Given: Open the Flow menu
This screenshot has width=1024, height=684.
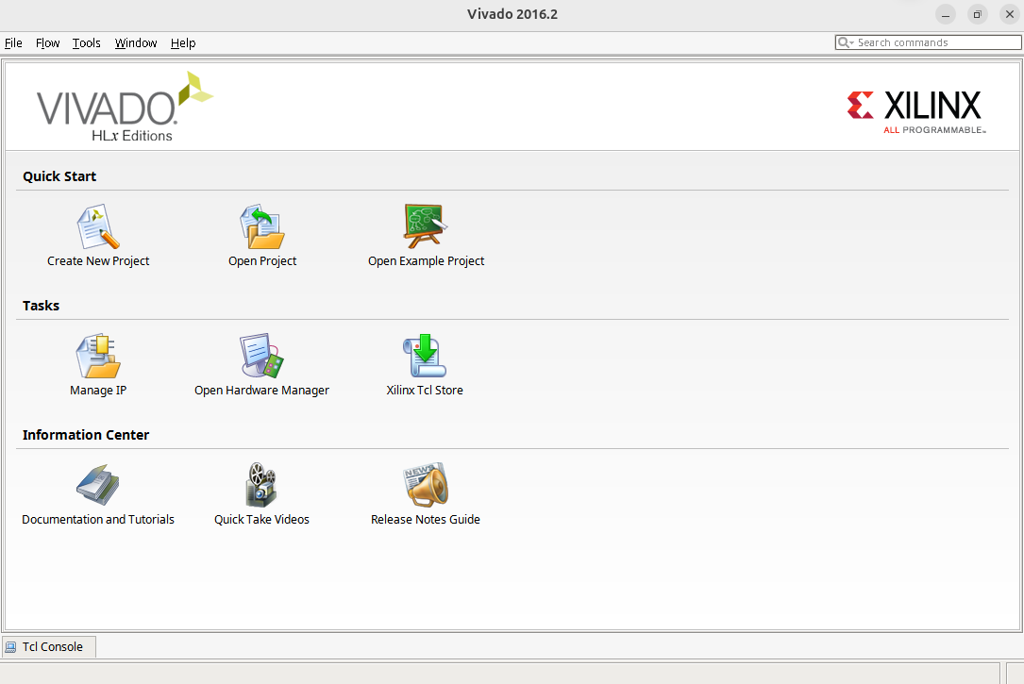Looking at the screenshot, I should point(47,43).
